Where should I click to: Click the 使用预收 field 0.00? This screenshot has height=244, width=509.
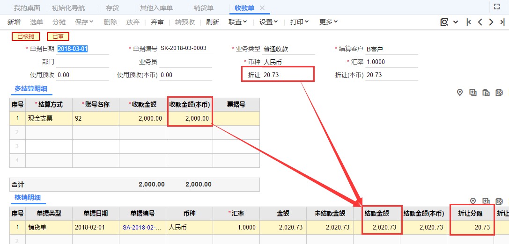(83, 75)
